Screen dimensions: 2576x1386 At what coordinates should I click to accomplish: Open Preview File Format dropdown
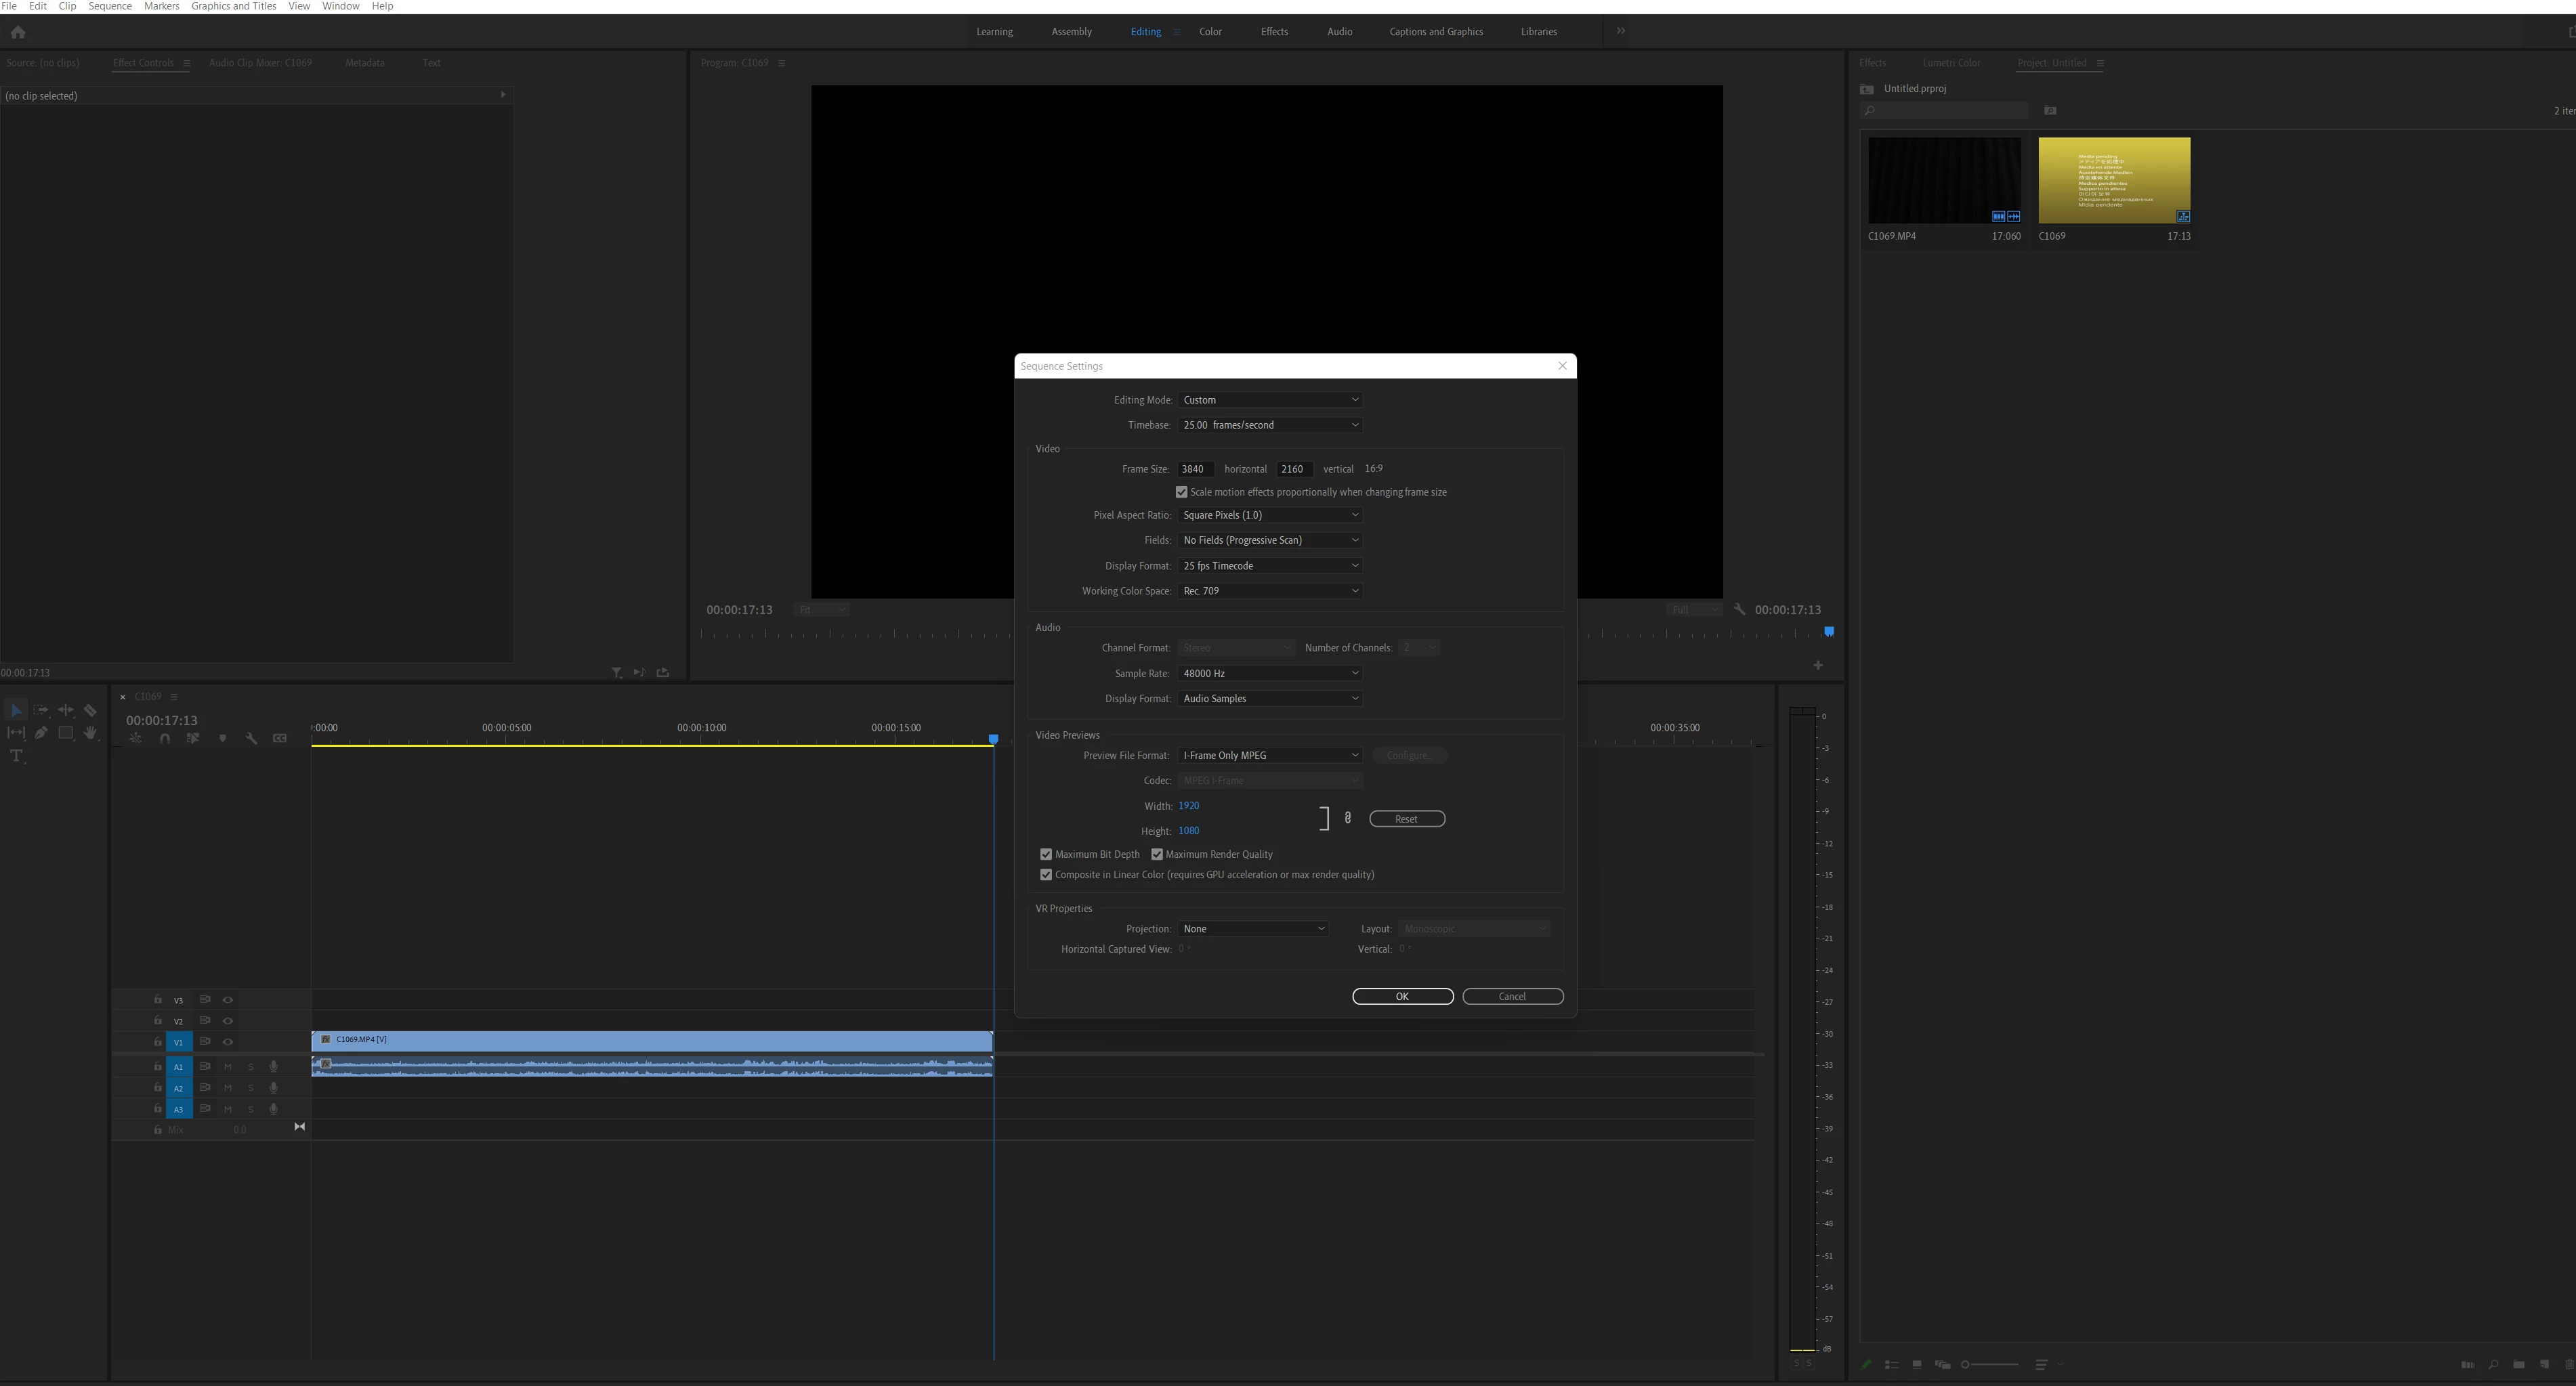[x=1269, y=756]
